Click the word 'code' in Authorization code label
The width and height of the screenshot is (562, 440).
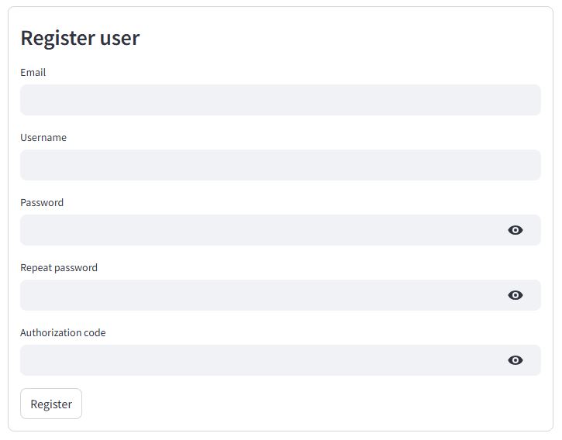(95, 333)
